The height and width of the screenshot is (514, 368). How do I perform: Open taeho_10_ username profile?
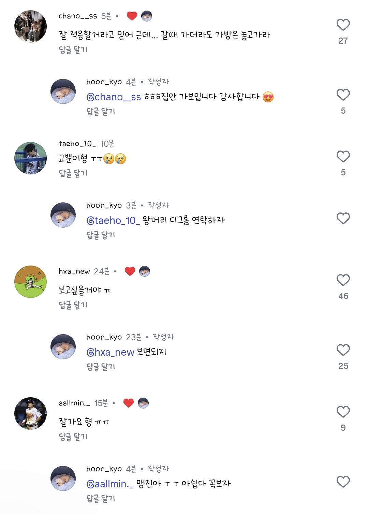(x=77, y=144)
